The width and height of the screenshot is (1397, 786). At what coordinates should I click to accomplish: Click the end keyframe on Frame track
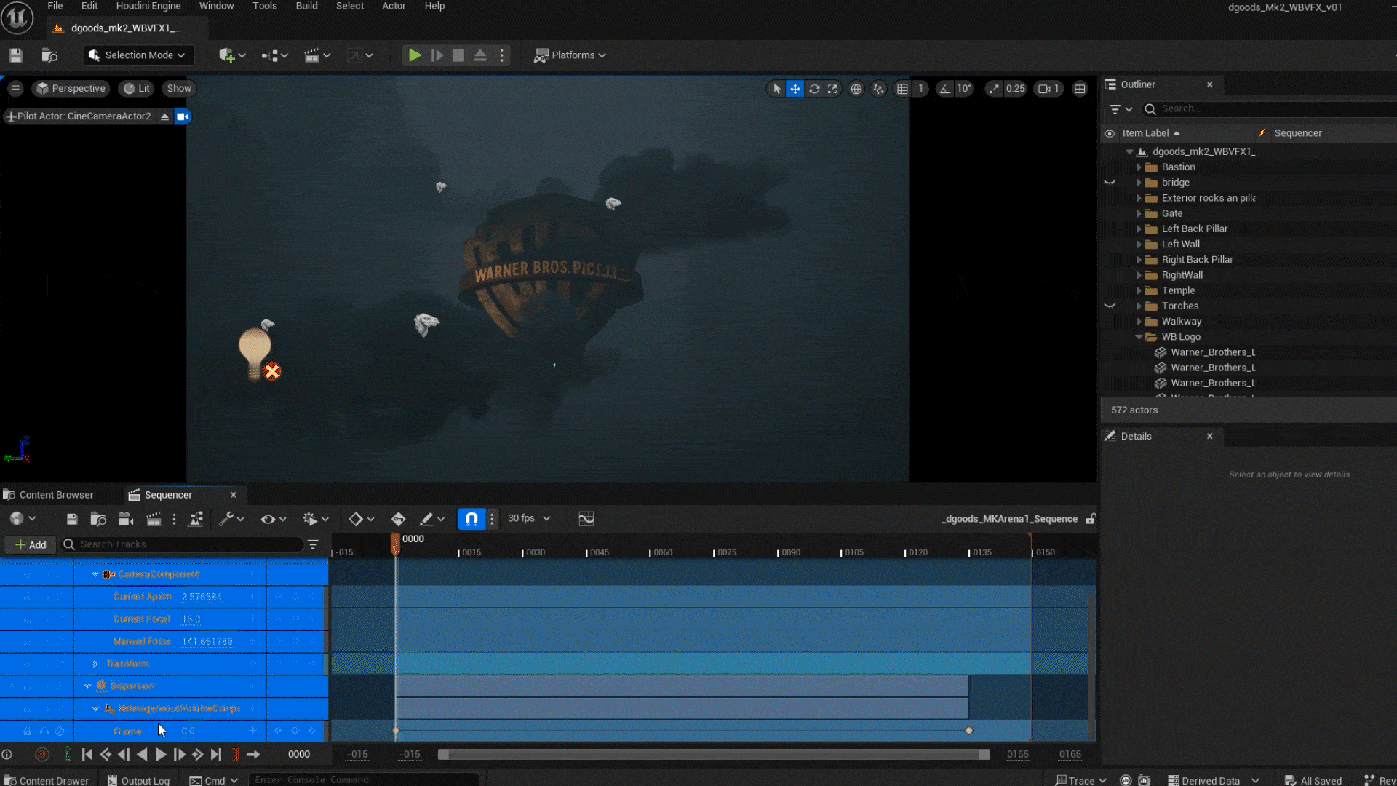click(x=969, y=731)
